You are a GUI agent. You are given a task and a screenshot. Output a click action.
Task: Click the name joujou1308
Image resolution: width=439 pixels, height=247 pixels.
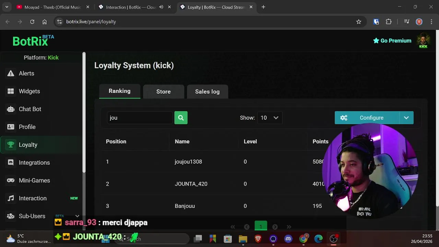click(188, 162)
